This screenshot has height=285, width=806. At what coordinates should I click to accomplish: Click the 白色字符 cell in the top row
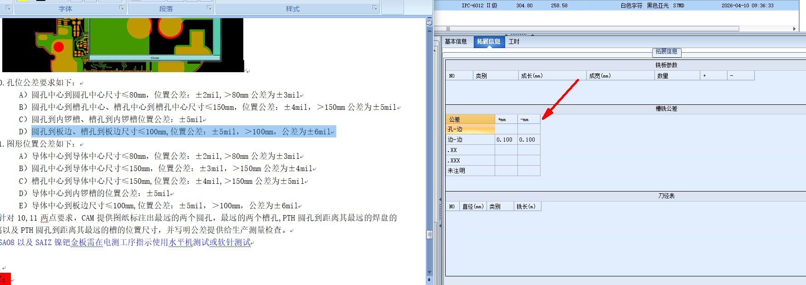coord(631,5)
